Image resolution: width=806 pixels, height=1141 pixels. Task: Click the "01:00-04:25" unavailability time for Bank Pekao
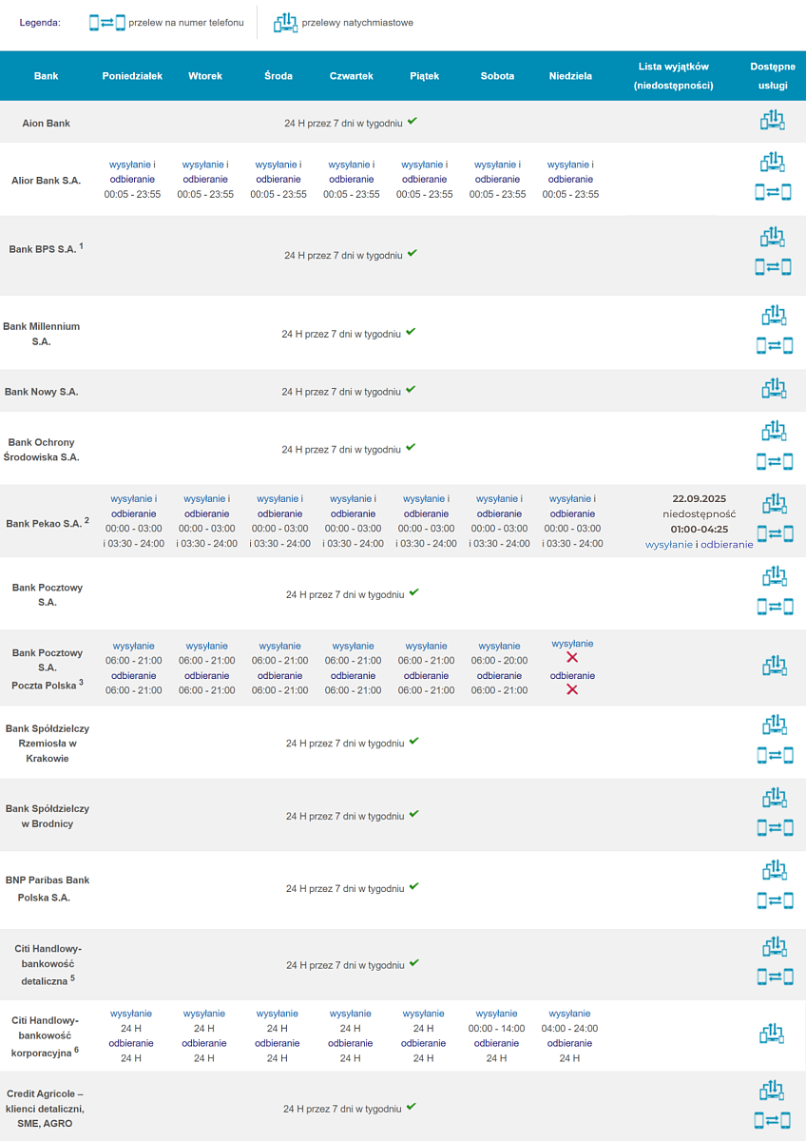click(700, 529)
